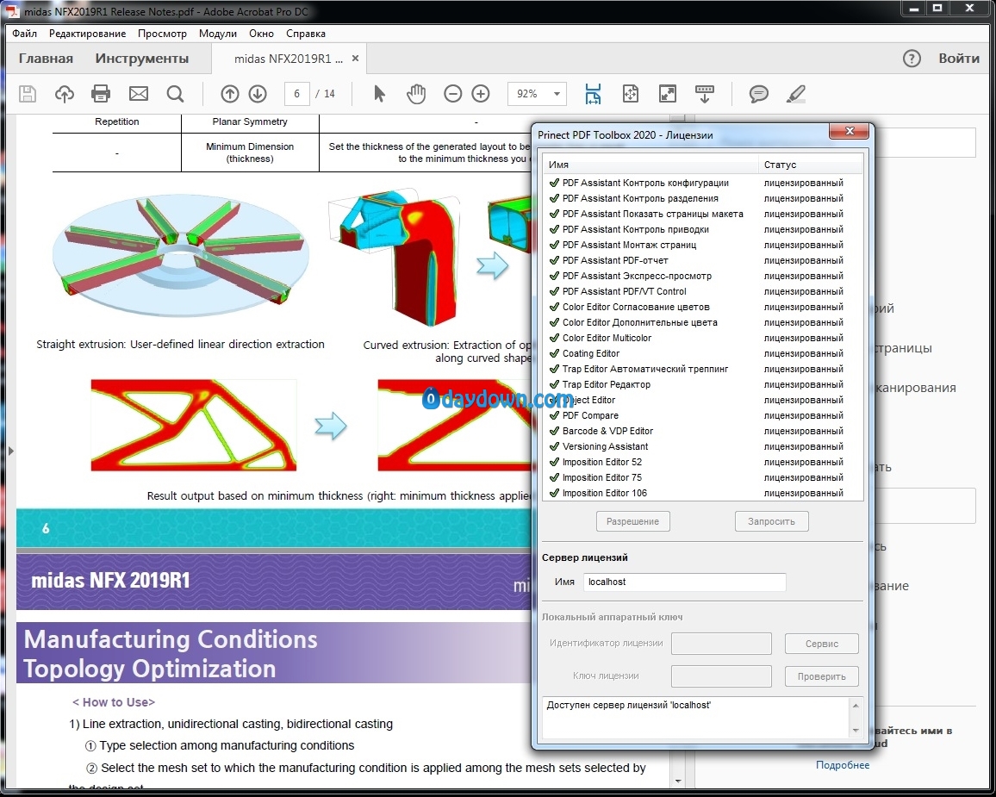The height and width of the screenshot is (797, 996).
Task: Select the PDF Compare row
Action: 702,415
